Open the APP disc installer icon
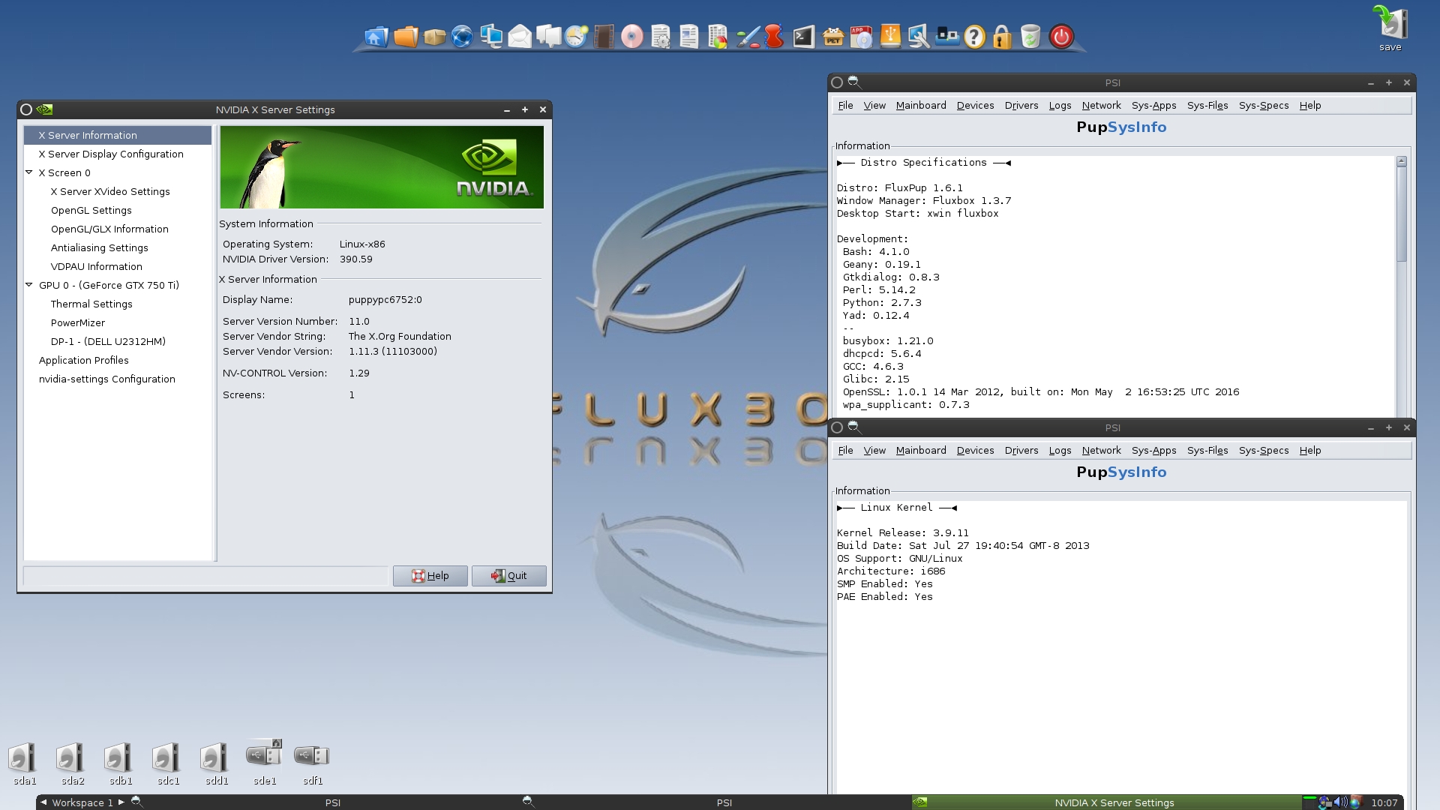The height and width of the screenshot is (810, 1440). 861,36
